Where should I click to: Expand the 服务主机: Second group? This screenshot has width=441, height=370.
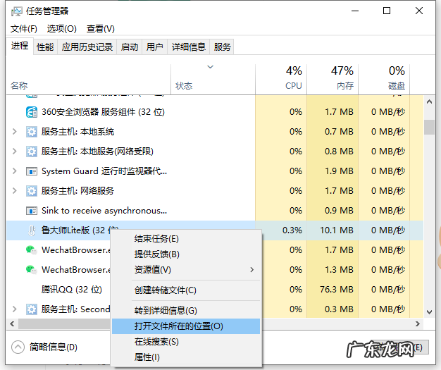(15, 309)
